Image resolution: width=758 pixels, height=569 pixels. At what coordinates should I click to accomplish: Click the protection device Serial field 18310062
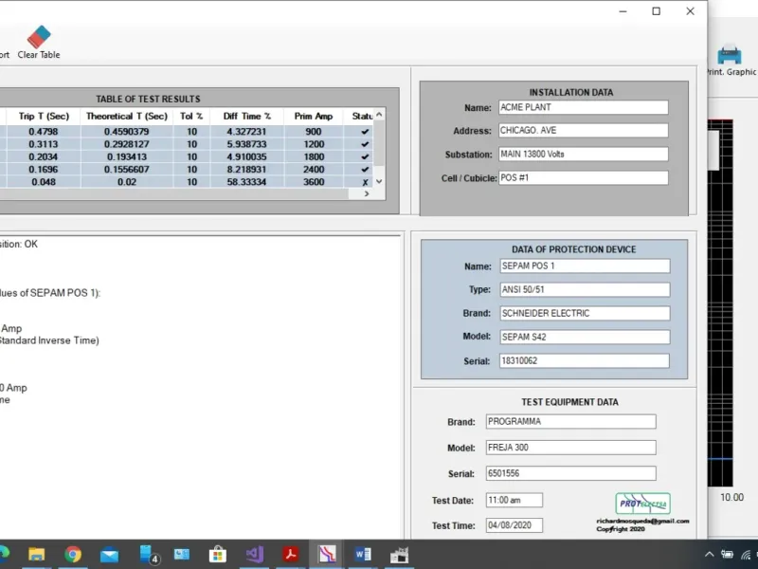coord(585,360)
